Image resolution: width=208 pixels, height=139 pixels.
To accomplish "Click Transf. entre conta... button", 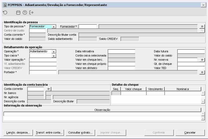I will click(x=49, y=132).
